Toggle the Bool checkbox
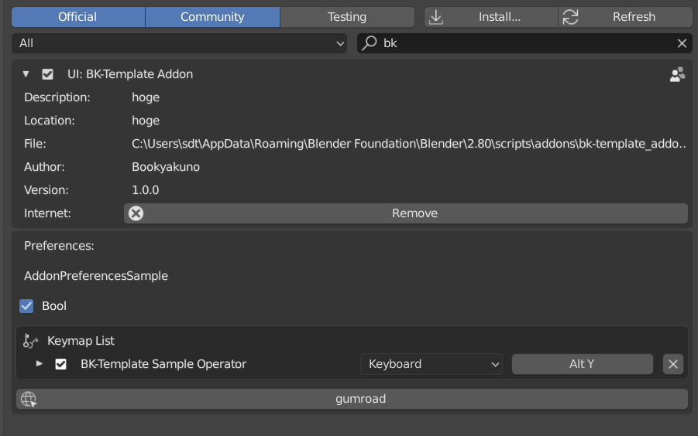Screen dimensions: 698x436 tap(28, 306)
